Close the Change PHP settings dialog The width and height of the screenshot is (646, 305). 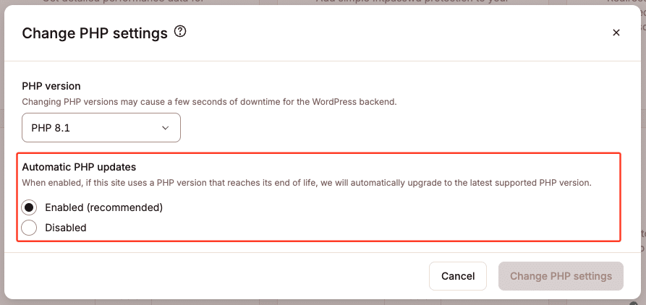pyautogui.click(x=616, y=33)
